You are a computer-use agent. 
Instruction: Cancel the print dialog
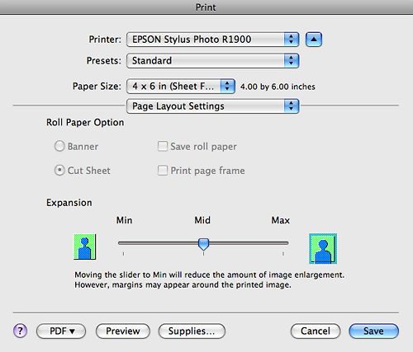316,331
